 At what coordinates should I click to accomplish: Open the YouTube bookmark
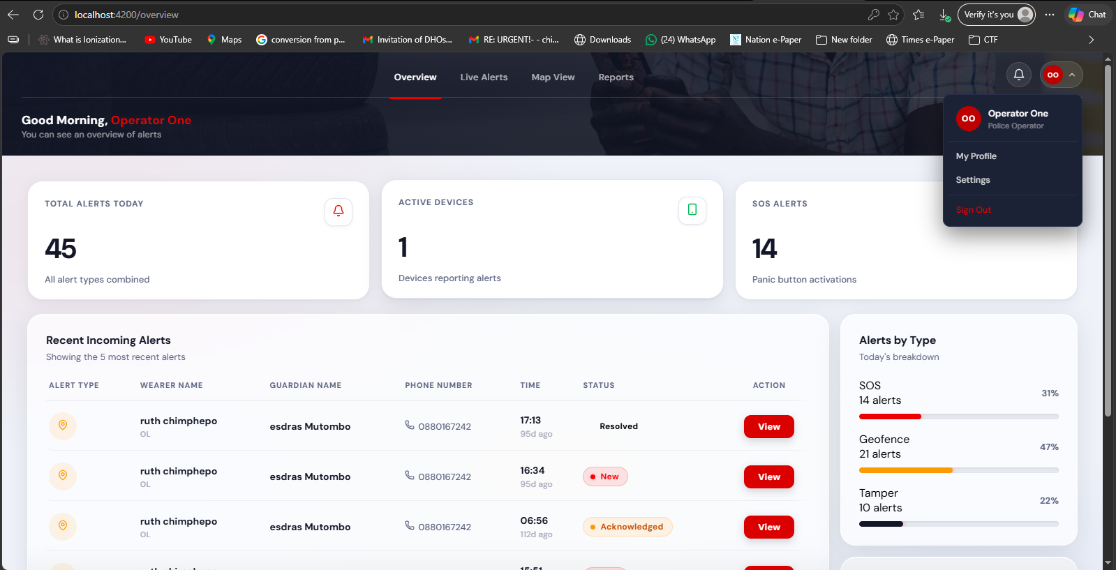168,40
